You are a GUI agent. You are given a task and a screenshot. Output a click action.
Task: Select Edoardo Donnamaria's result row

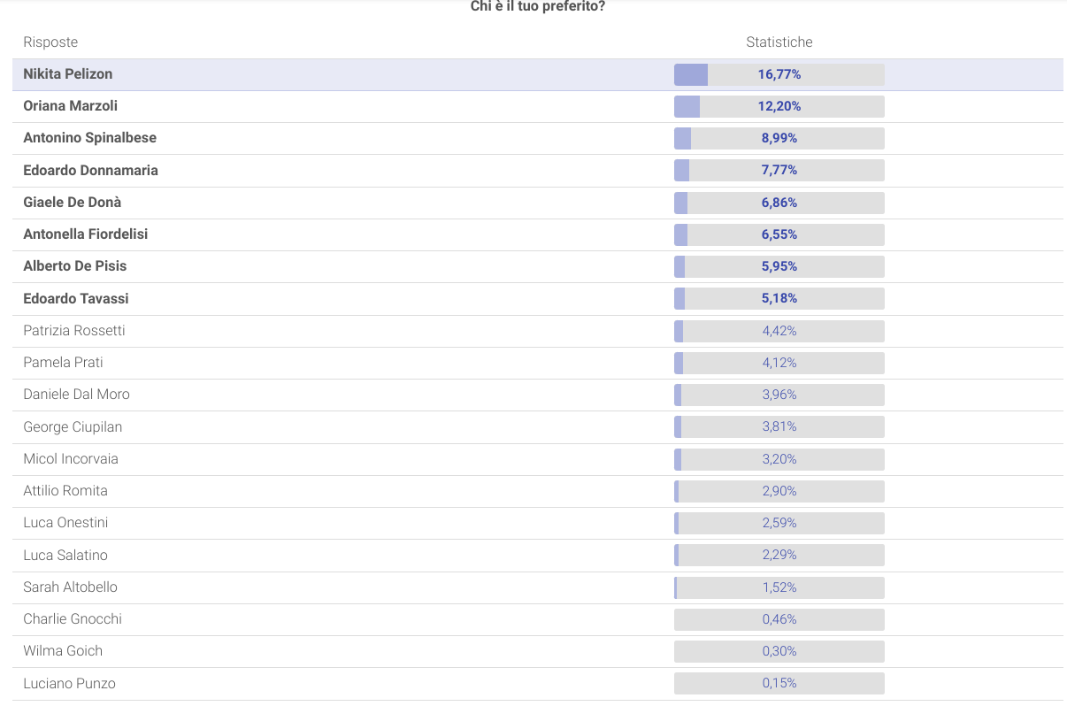[91, 170]
